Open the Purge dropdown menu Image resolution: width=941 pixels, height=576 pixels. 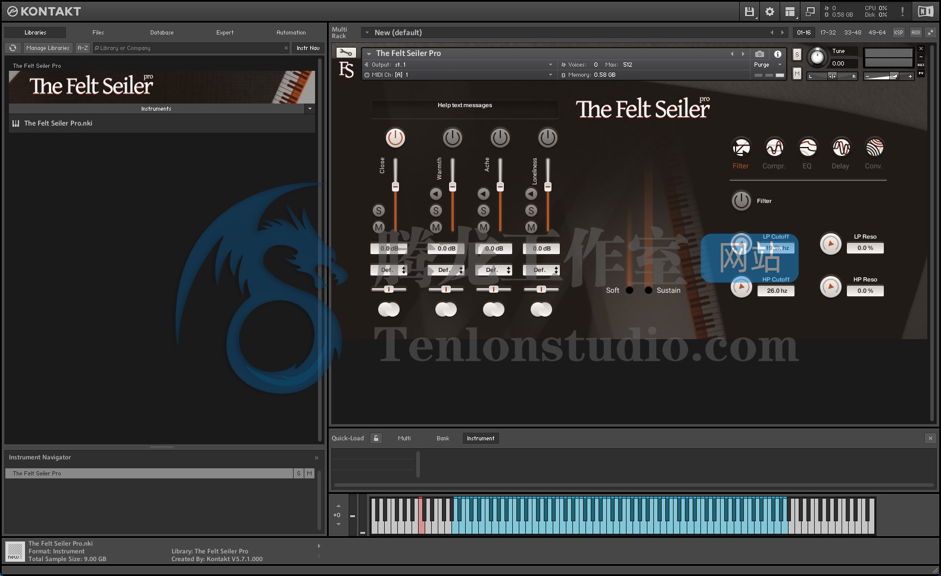[768, 65]
